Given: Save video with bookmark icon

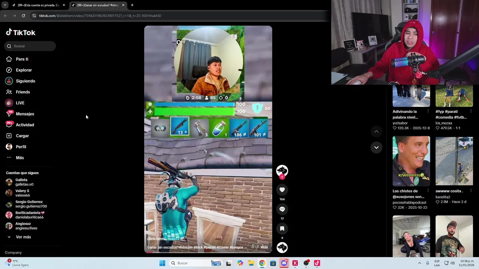Looking at the screenshot, I should 282,229.
